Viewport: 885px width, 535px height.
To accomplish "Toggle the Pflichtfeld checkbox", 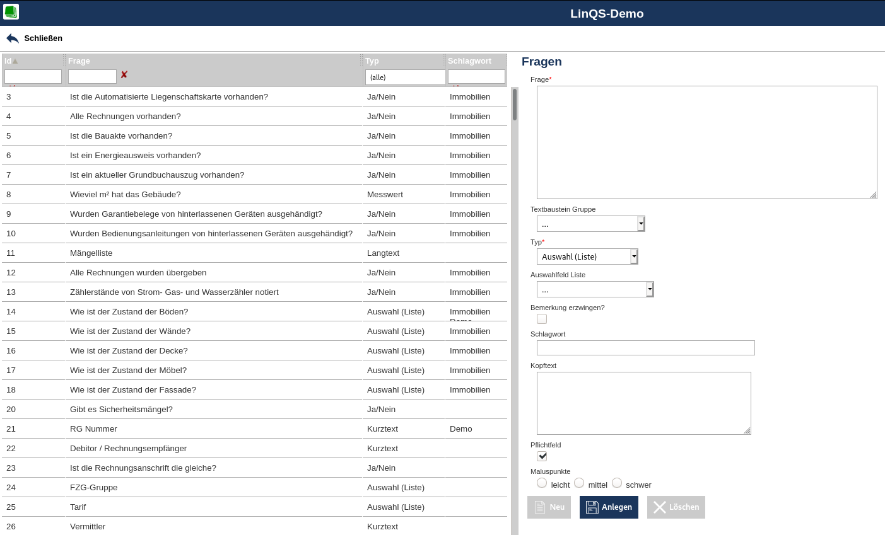I will (x=542, y=456).
